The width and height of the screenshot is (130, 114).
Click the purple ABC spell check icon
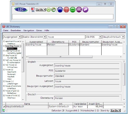pyautogui.click(x=79, y=10)
